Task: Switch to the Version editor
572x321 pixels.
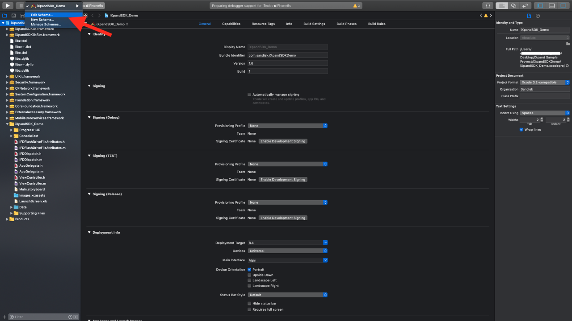Action: [525, 6]
